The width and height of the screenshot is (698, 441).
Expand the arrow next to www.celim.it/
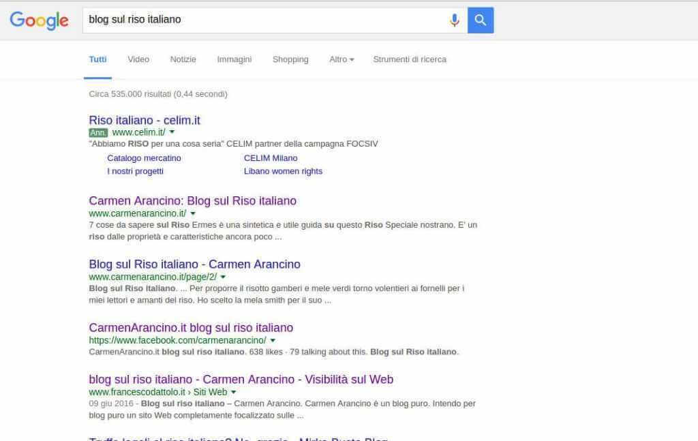pos(172,132)
